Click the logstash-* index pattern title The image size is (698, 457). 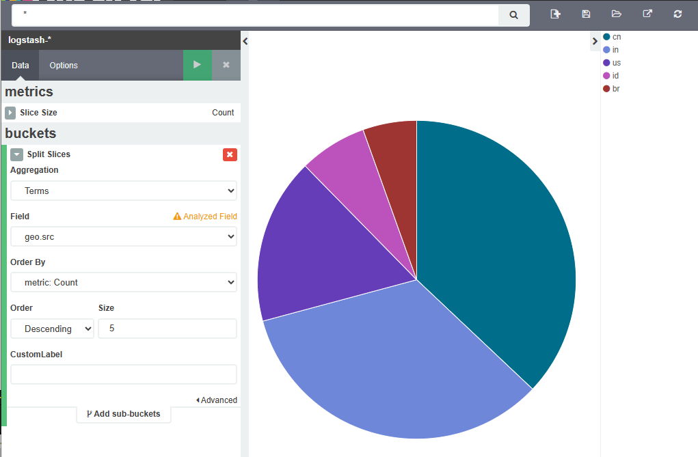coord(29,40)
